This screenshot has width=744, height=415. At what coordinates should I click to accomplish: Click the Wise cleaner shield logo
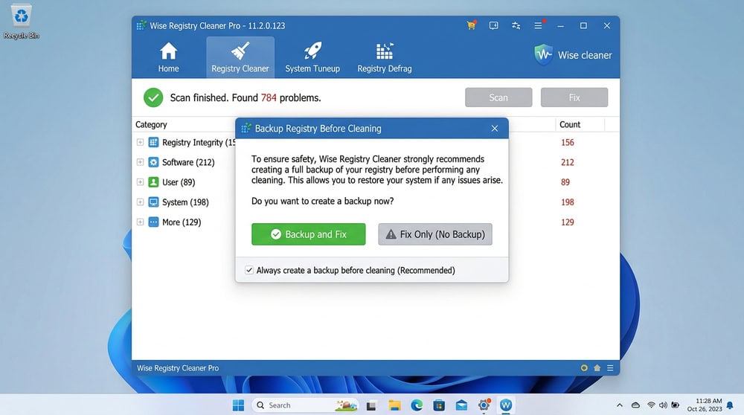(543, 54)
